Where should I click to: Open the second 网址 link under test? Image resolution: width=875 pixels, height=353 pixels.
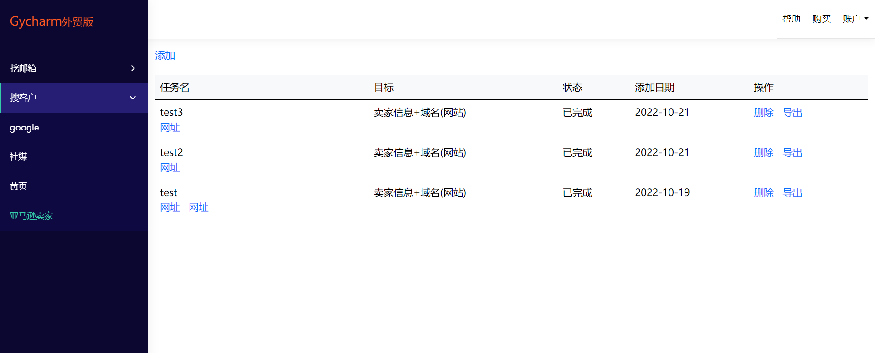[x=199, y=208]
